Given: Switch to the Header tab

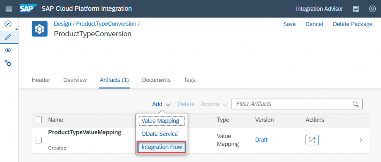Looking at the screenshot, I should (41, 80).
